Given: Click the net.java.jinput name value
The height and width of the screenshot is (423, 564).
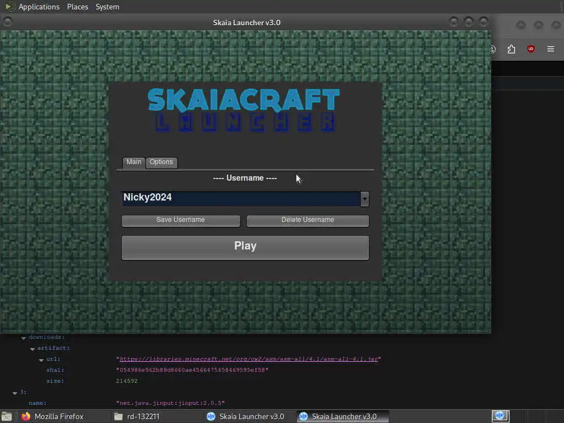Looking at the screenshot, I should (170, 403).
